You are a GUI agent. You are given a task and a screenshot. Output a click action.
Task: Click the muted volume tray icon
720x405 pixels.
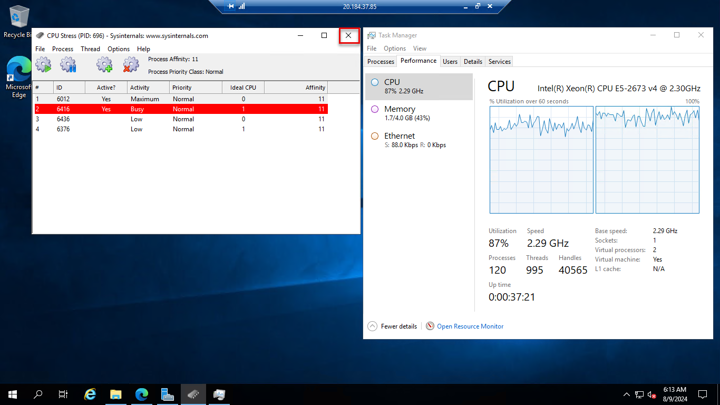tap(652, 394)
